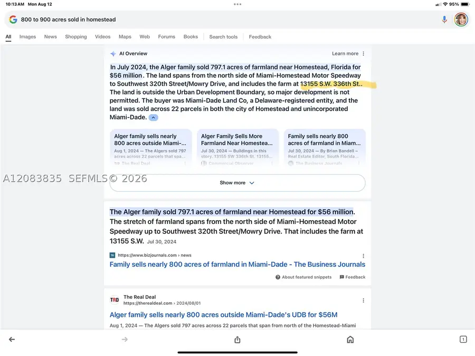Tap the microphone voice search icon
The height and width of the screenshot is (356, 475).
click(444, 20)
